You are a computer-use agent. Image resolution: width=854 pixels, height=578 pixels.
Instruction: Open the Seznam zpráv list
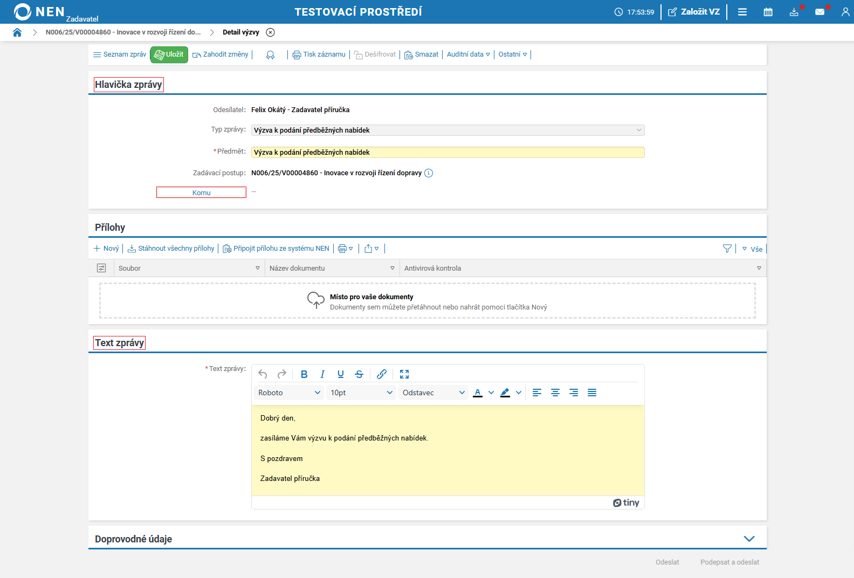point(120,54)
